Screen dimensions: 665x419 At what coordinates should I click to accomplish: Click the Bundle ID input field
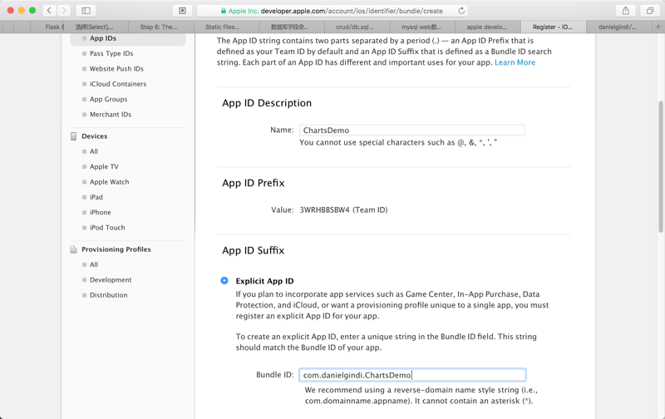412,375
